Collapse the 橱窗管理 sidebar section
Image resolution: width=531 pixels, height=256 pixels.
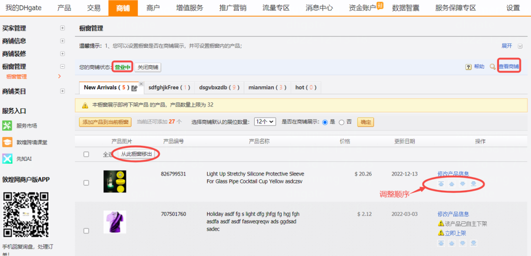[x=62, y=67]
